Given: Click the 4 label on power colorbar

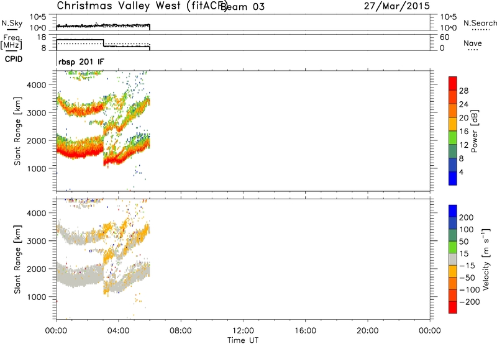Looking at the screenshot, I should [461, 172].
